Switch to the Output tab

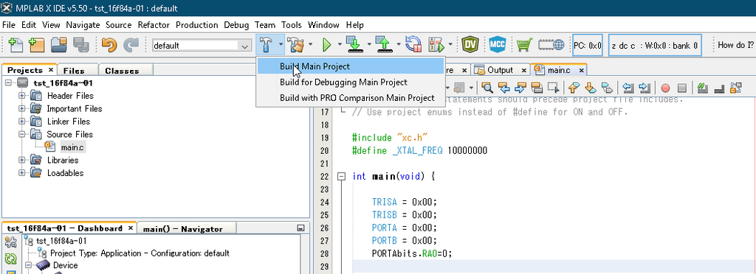(500, 70)
